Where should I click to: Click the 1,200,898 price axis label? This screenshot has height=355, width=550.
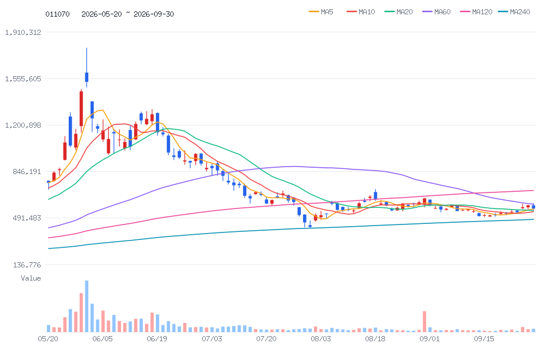pos(23,125)
